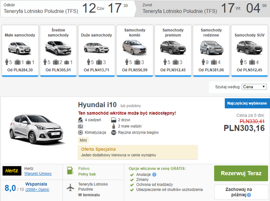Click the snowflake Klimatyzacja icon

pyautogui.click(x=81, y=132)
